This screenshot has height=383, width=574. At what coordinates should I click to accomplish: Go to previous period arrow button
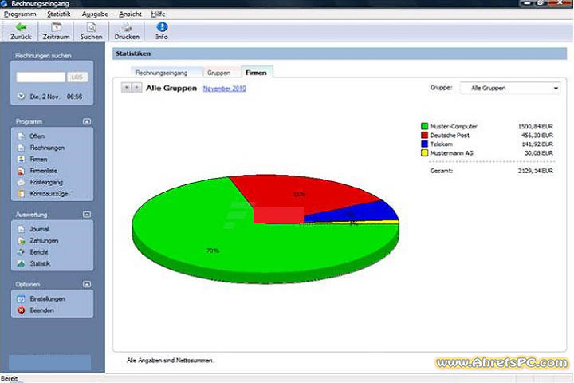tap(126, 88)
